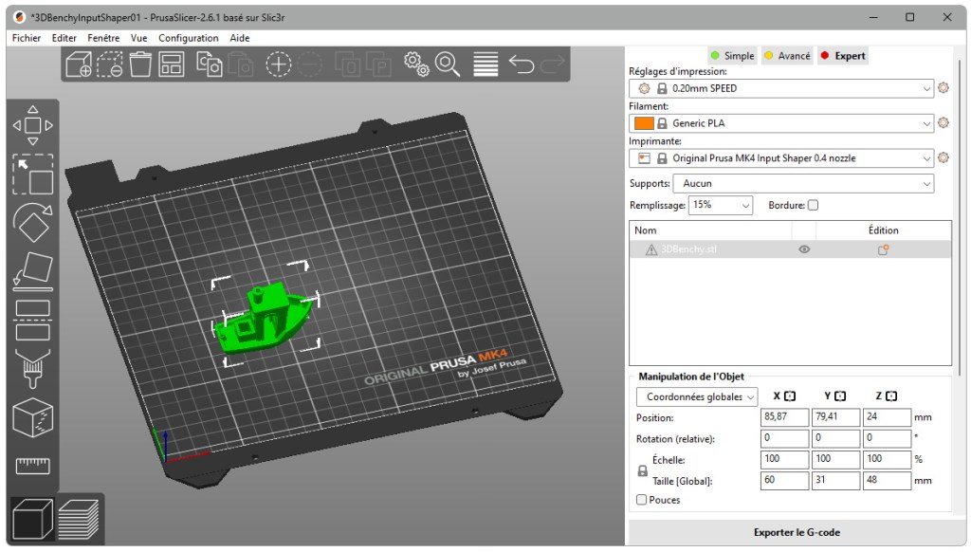The height and width of the screenshot is (552, 971).
Task: Click the X position input field
Action: click(x=783, y=417)
